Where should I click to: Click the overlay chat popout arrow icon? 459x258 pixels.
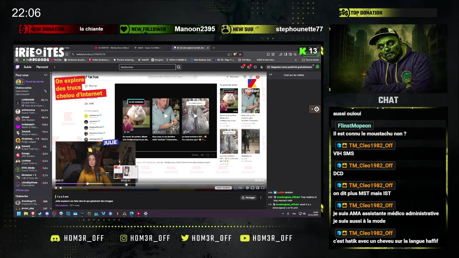pos(315,109)
